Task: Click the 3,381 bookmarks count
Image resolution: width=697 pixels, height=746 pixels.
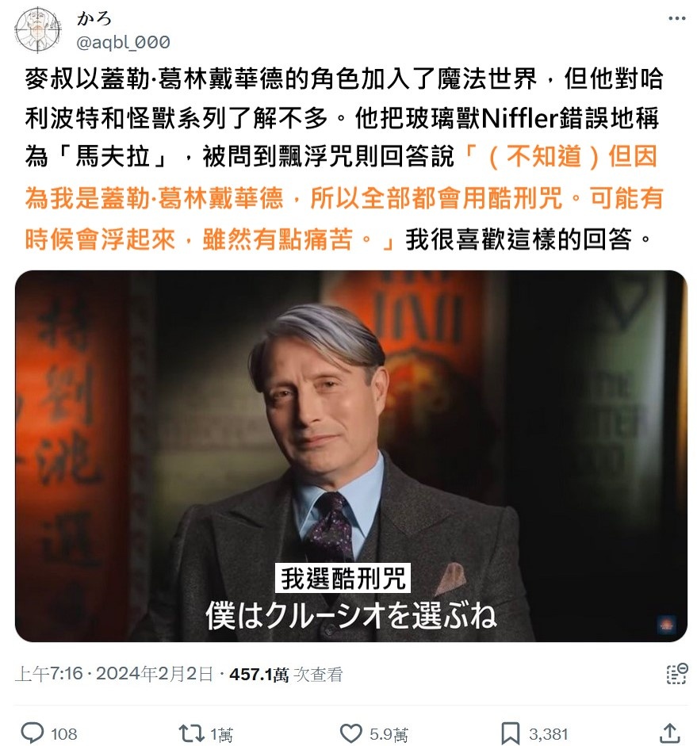Action: pyautogui.click(x=549, y=734)
